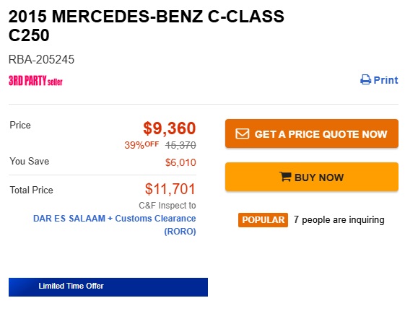
Task: Click the BUY NOW button
Action: (312, 177)
